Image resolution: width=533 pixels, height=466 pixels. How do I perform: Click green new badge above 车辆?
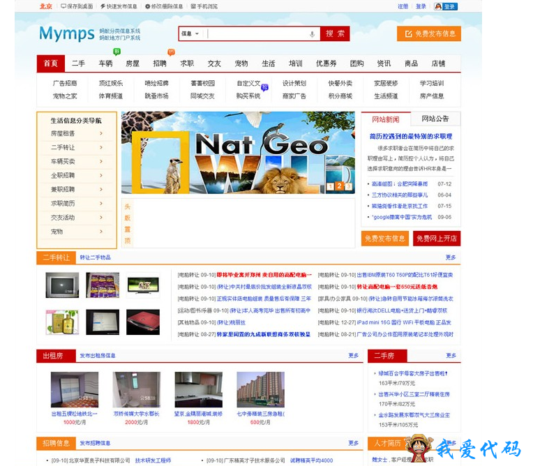click(x=117, y=52)
